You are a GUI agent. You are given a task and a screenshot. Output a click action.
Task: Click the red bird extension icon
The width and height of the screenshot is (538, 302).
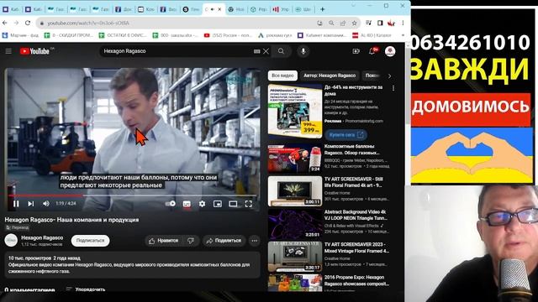pos(391,23)
